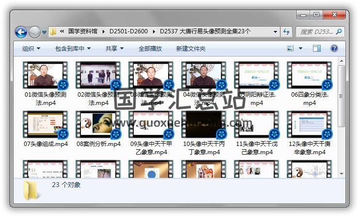Open the 共享 menu
Viewport: 359px width, 217px height.
pos(115,49)
